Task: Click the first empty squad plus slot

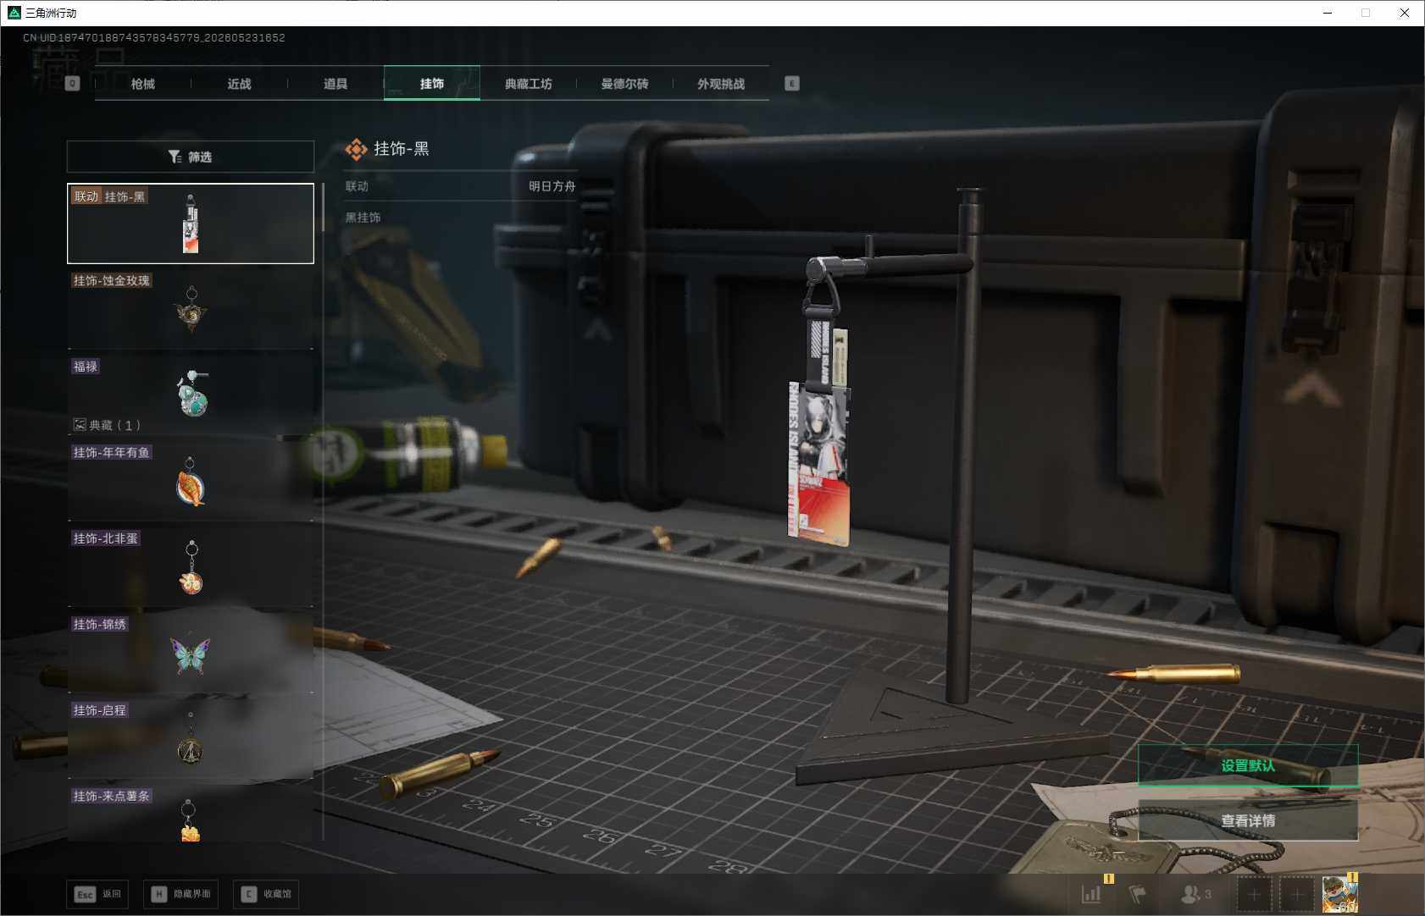Action: (1254, 894)
